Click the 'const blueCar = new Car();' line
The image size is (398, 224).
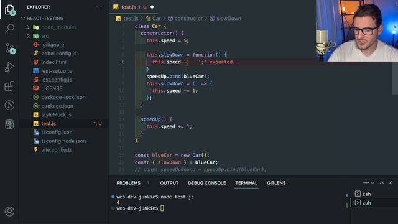pos(172,155)
